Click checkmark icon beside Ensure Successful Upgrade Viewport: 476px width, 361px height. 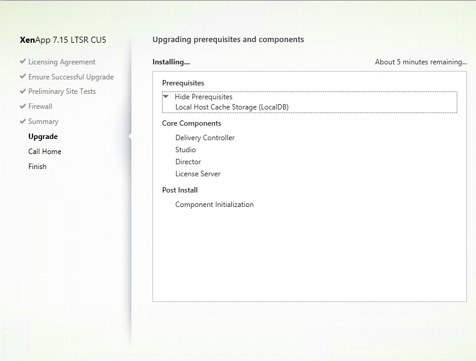pyautogui.click(x=23, y=76)
